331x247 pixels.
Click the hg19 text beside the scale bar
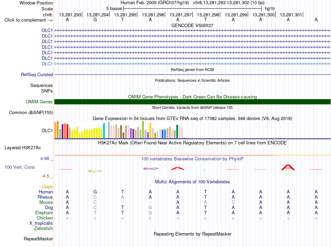[270, 9]
